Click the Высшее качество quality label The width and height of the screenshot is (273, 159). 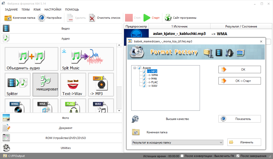178,119
